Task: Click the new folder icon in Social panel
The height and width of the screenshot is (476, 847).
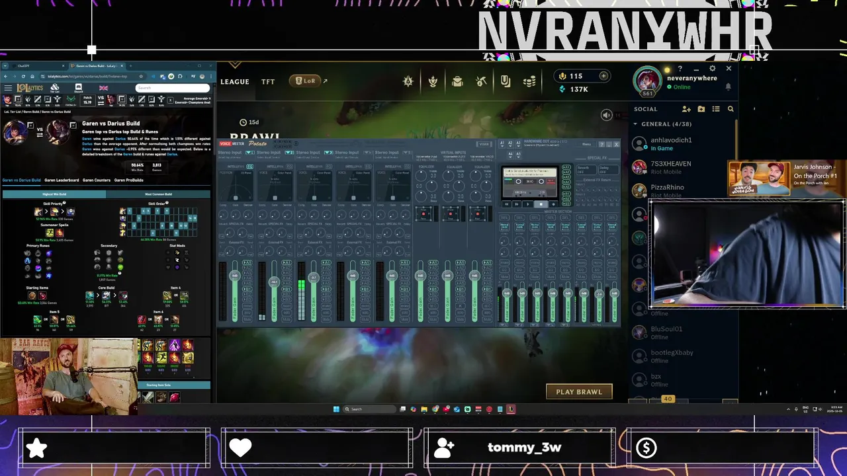Action: (x=701, y=109)
